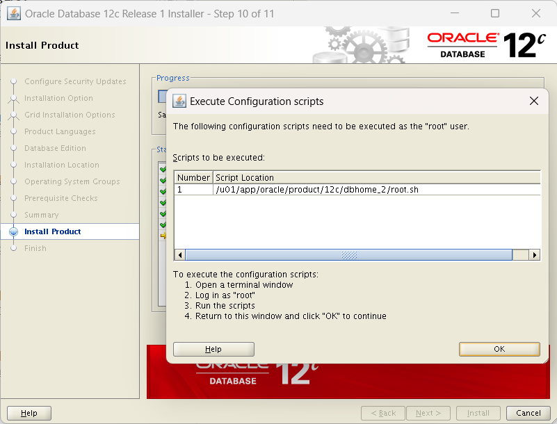Screen dimensions: 557x424
Task: Close the Execute Configuration scripts dialog
Action: pos(533,101)
